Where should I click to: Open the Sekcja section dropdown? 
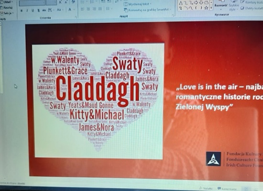click(7, 13)
